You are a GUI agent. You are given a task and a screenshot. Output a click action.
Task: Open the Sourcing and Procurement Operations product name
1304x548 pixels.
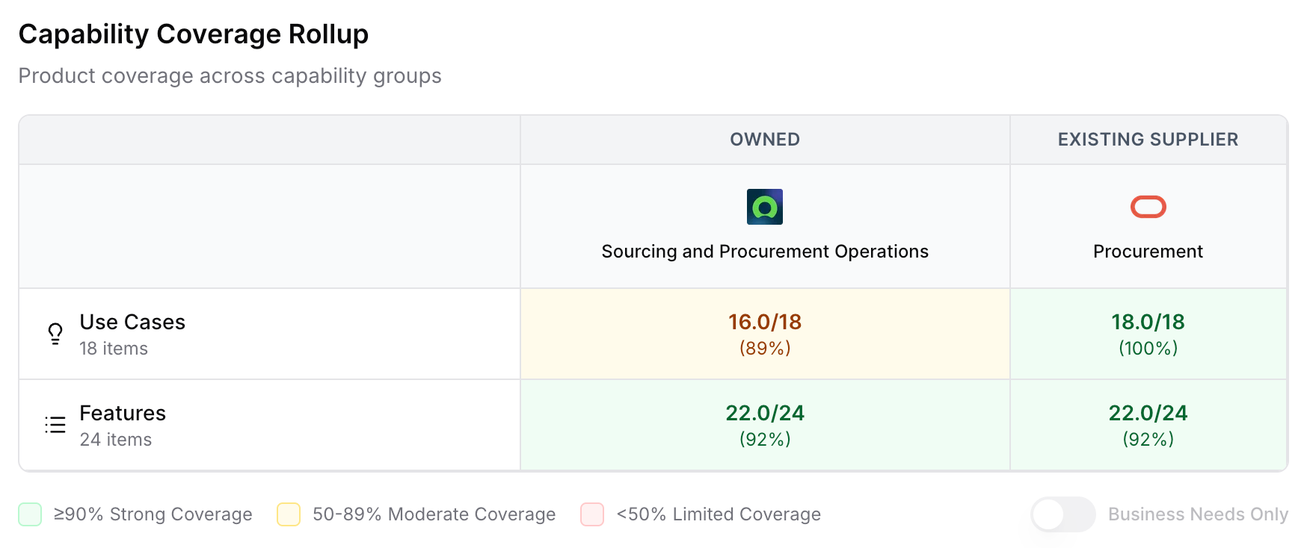764,252
